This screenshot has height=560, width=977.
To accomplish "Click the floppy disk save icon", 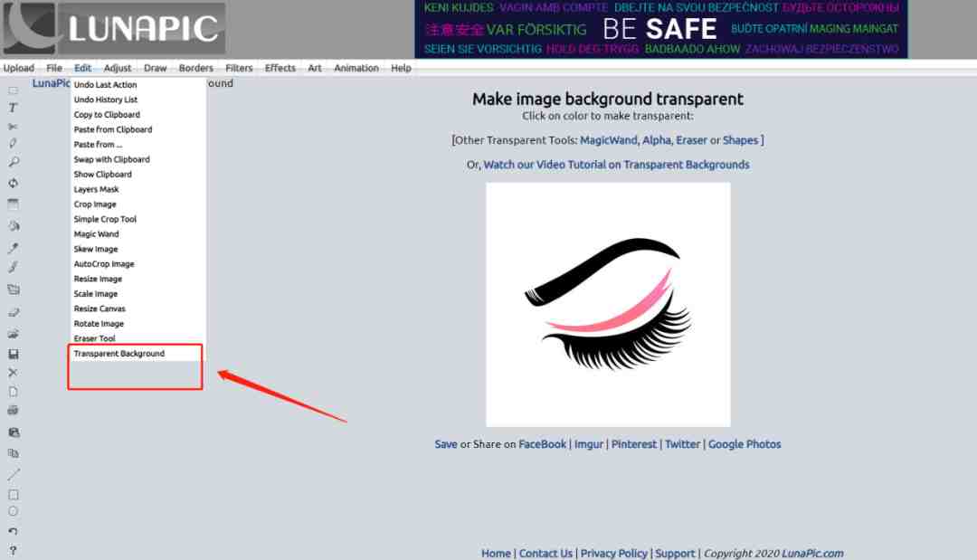I will point(13,354).
